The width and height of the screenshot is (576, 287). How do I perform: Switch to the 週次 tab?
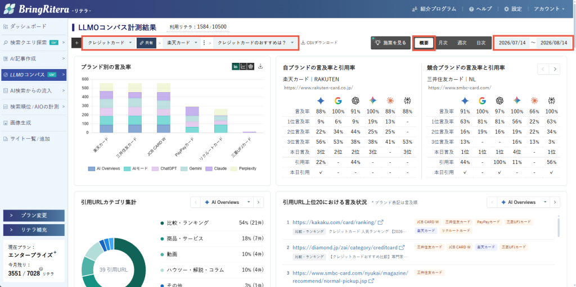pos(462,43)
